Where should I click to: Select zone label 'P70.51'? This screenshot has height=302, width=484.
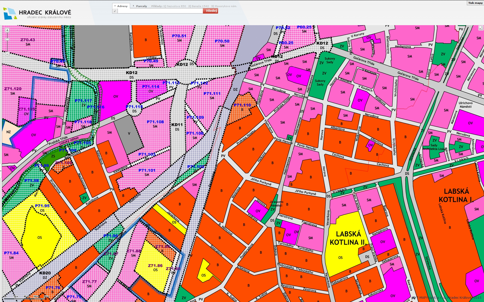tap(179, 36)
